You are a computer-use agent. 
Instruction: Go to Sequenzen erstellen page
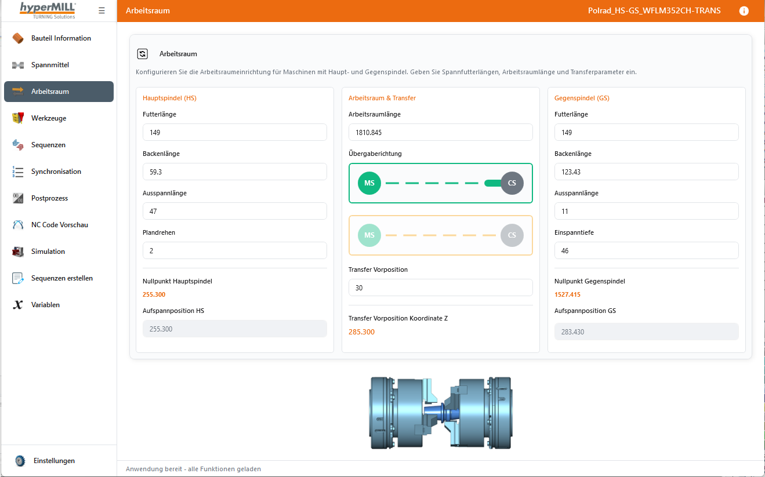pos(61,278)
